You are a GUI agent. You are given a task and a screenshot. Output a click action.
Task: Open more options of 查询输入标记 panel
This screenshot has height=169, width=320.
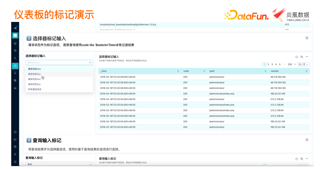tap(307, 159)
